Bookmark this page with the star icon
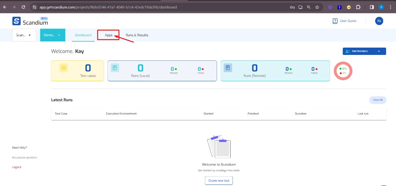Viewport: 396px width, 186px height. coord(317,7)
